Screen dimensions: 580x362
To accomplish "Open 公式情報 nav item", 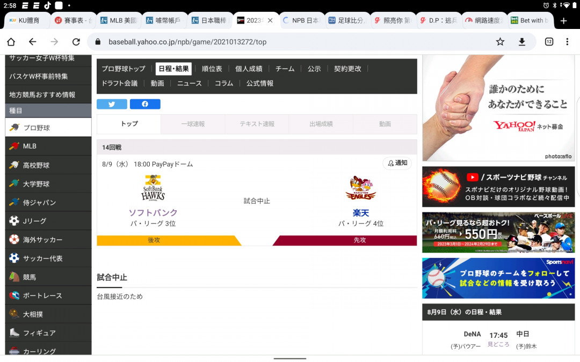I will pos(260,84).
